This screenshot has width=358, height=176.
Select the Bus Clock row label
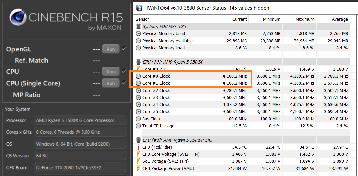pyautogui.click(x=151, y=119)
